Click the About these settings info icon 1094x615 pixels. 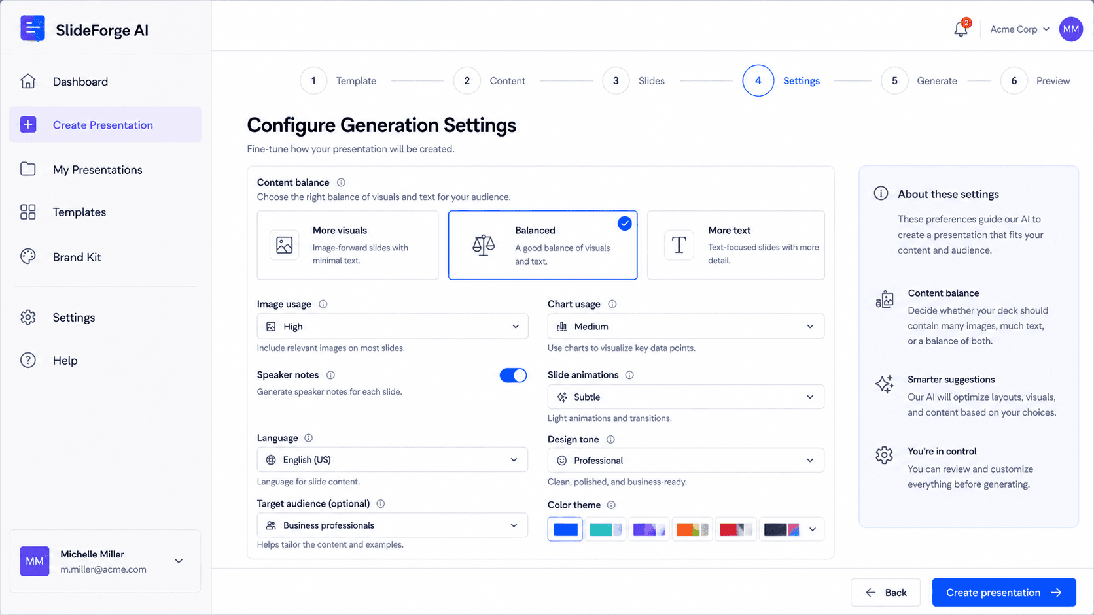pyautogui.click(x=881, y=193)
